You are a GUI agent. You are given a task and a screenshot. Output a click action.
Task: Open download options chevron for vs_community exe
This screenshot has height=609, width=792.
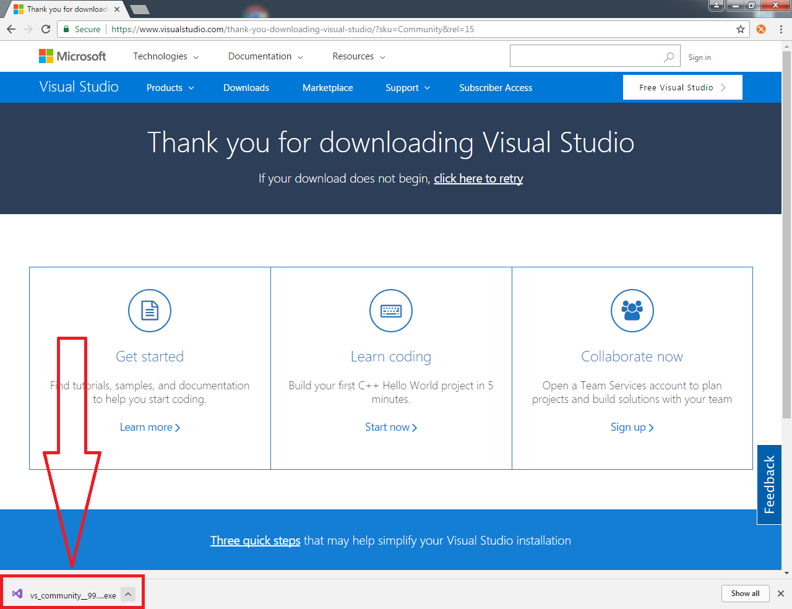[x=128, y=594]
